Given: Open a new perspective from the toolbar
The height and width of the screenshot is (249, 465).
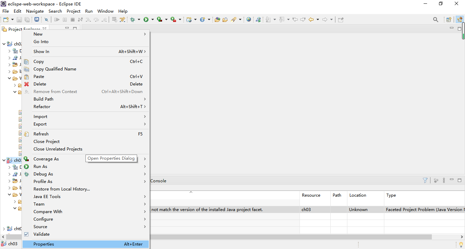Looking at the screenshot, I should tap(449, 19).
